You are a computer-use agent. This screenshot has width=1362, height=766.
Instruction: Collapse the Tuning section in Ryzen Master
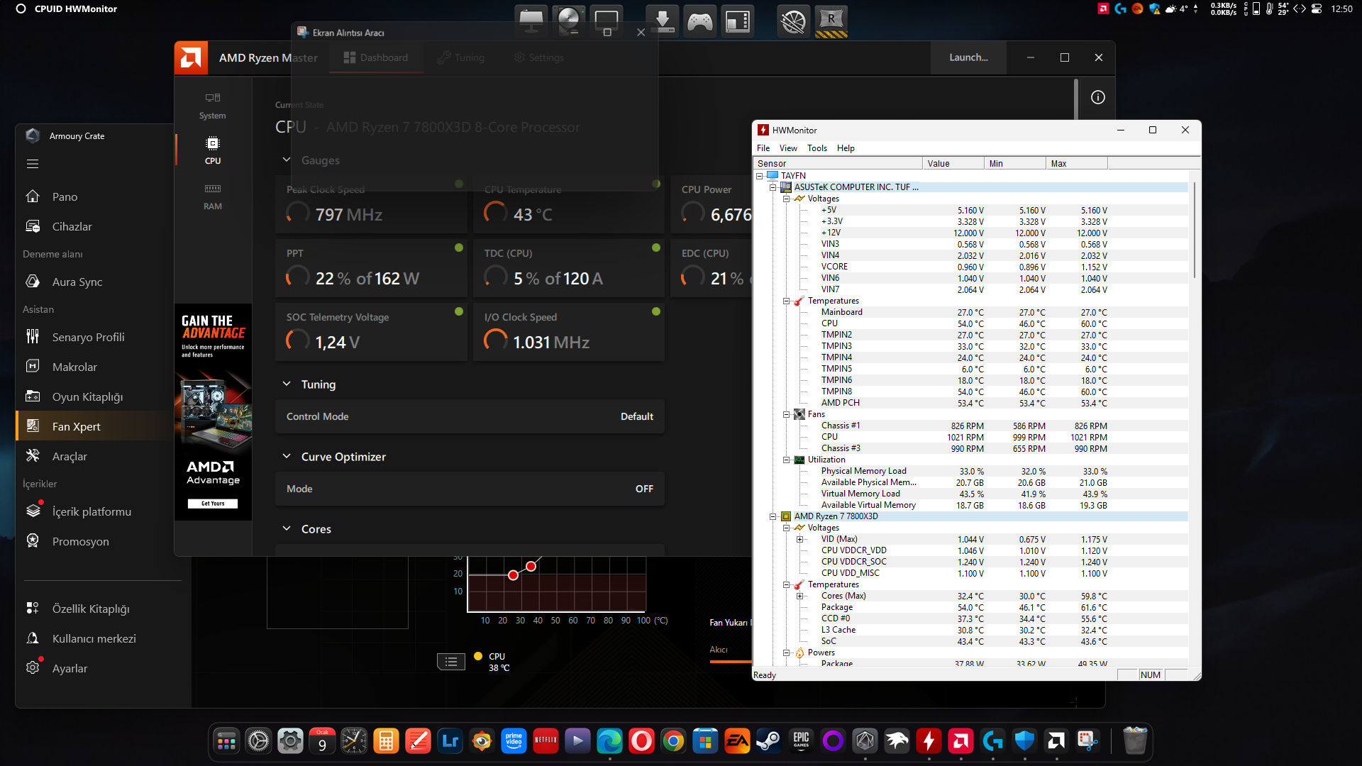(x=287, y=384)
